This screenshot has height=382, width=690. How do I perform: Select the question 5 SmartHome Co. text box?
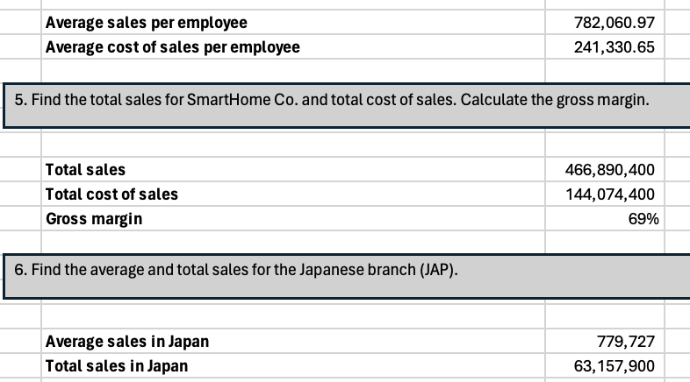tap(334, 100)
